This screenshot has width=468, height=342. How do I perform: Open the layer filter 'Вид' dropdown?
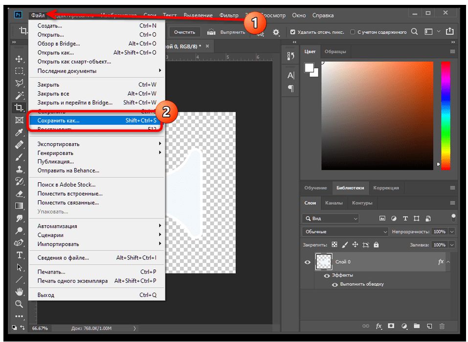pyautogui.click(x=330, y=218)
